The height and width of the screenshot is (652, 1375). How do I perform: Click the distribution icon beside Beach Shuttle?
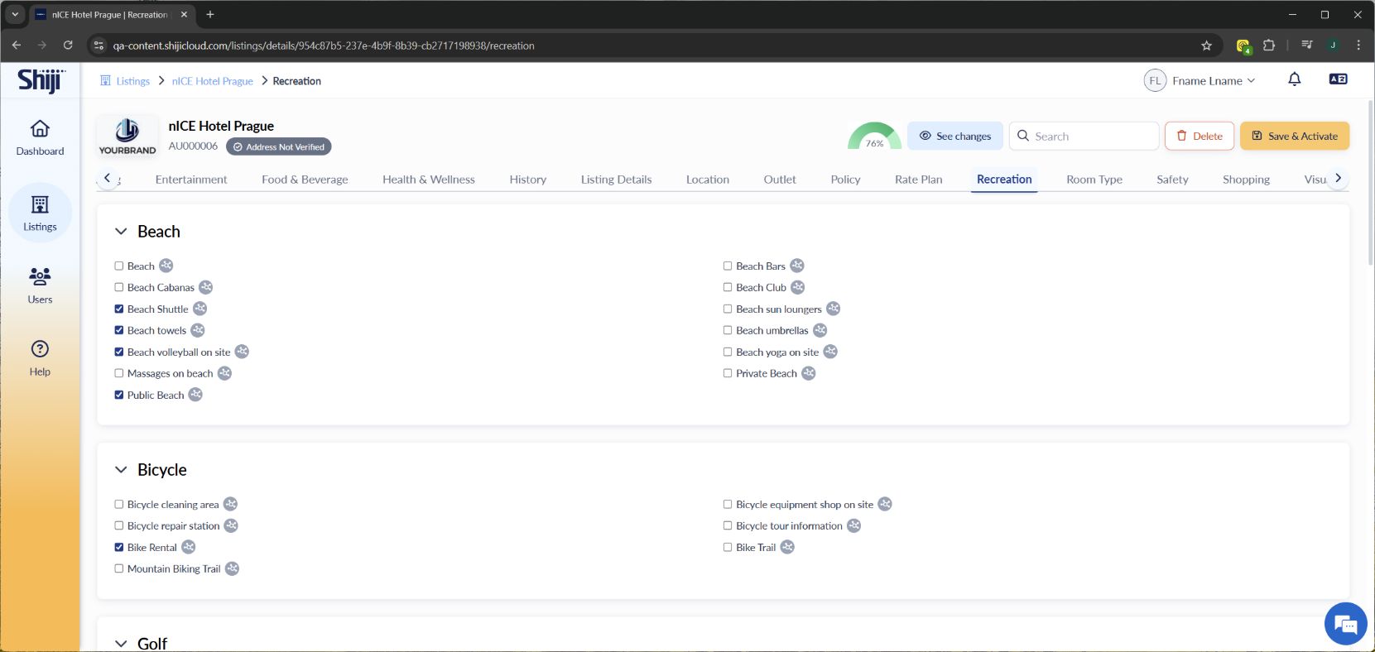(x=200, y=309)
